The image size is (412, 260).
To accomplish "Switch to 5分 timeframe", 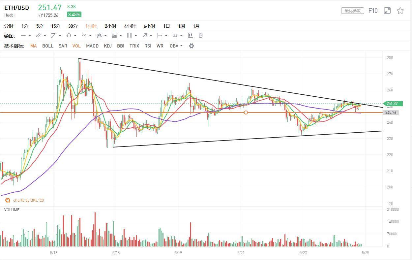I will point(40,26).
